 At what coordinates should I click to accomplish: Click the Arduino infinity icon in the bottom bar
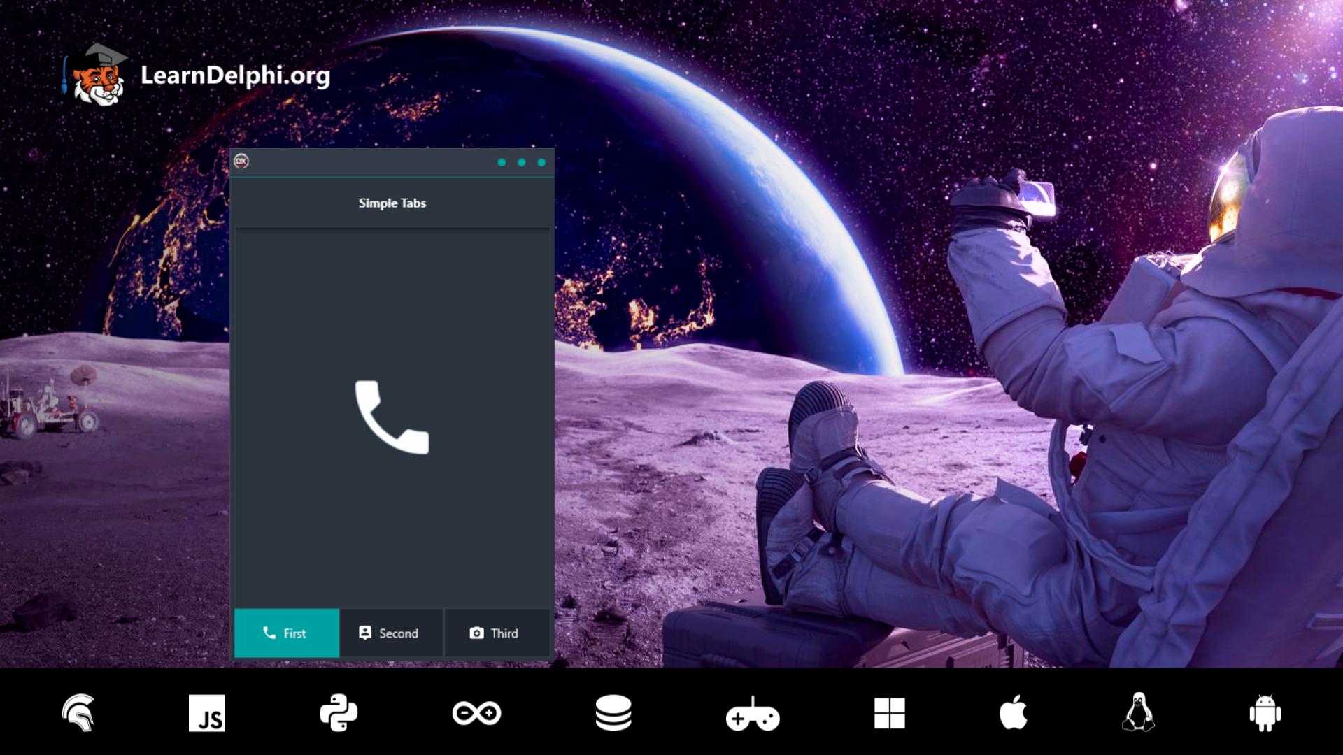[477, 714]
